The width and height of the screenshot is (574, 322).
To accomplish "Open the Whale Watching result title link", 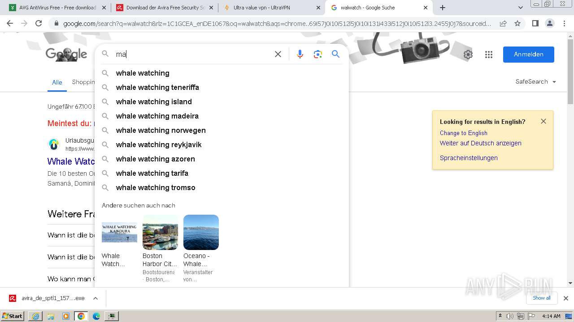I will 71,161.
